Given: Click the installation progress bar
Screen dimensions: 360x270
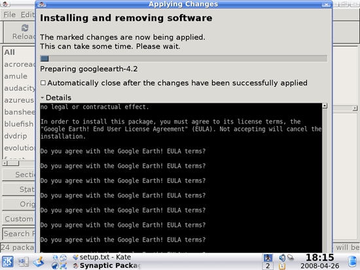Looking at the screenshot, I should pos(184,58).
